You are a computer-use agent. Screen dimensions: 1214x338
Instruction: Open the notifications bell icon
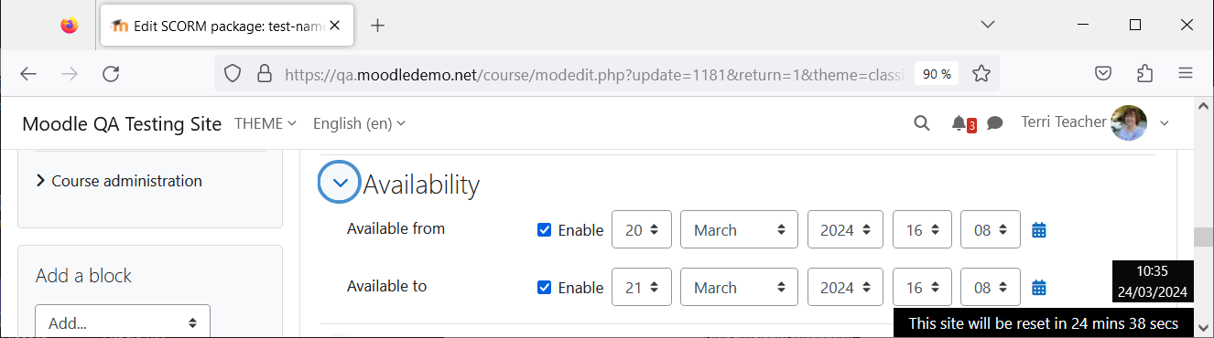coord(959,123)
